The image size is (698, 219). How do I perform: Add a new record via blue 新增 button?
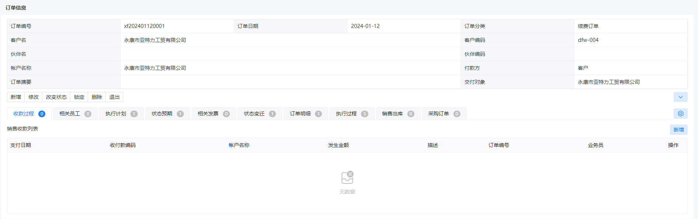point(678,130)
